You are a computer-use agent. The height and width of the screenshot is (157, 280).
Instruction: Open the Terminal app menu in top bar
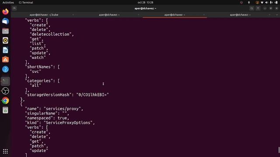[x=26, y=3]
